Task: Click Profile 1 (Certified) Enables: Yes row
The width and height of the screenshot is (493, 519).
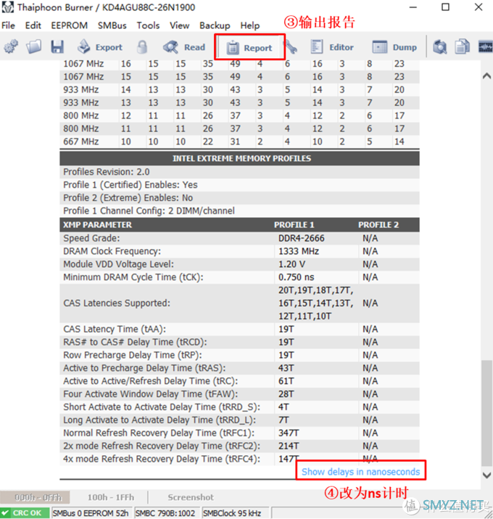Action: [240, 184]
